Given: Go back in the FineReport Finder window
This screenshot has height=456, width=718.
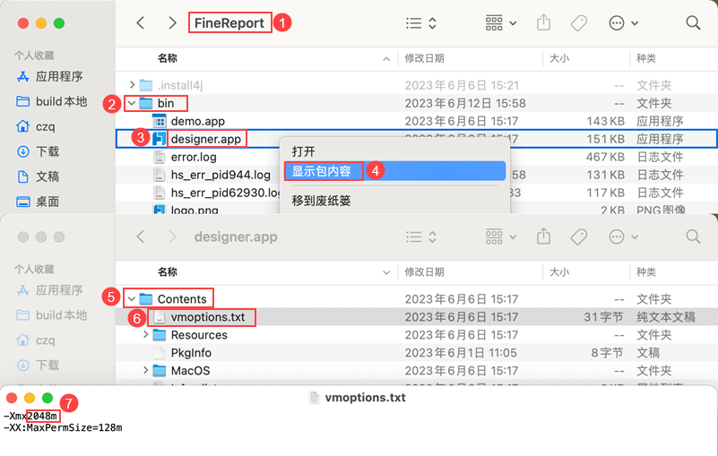Looking at the screenshot, I should 141,23.
